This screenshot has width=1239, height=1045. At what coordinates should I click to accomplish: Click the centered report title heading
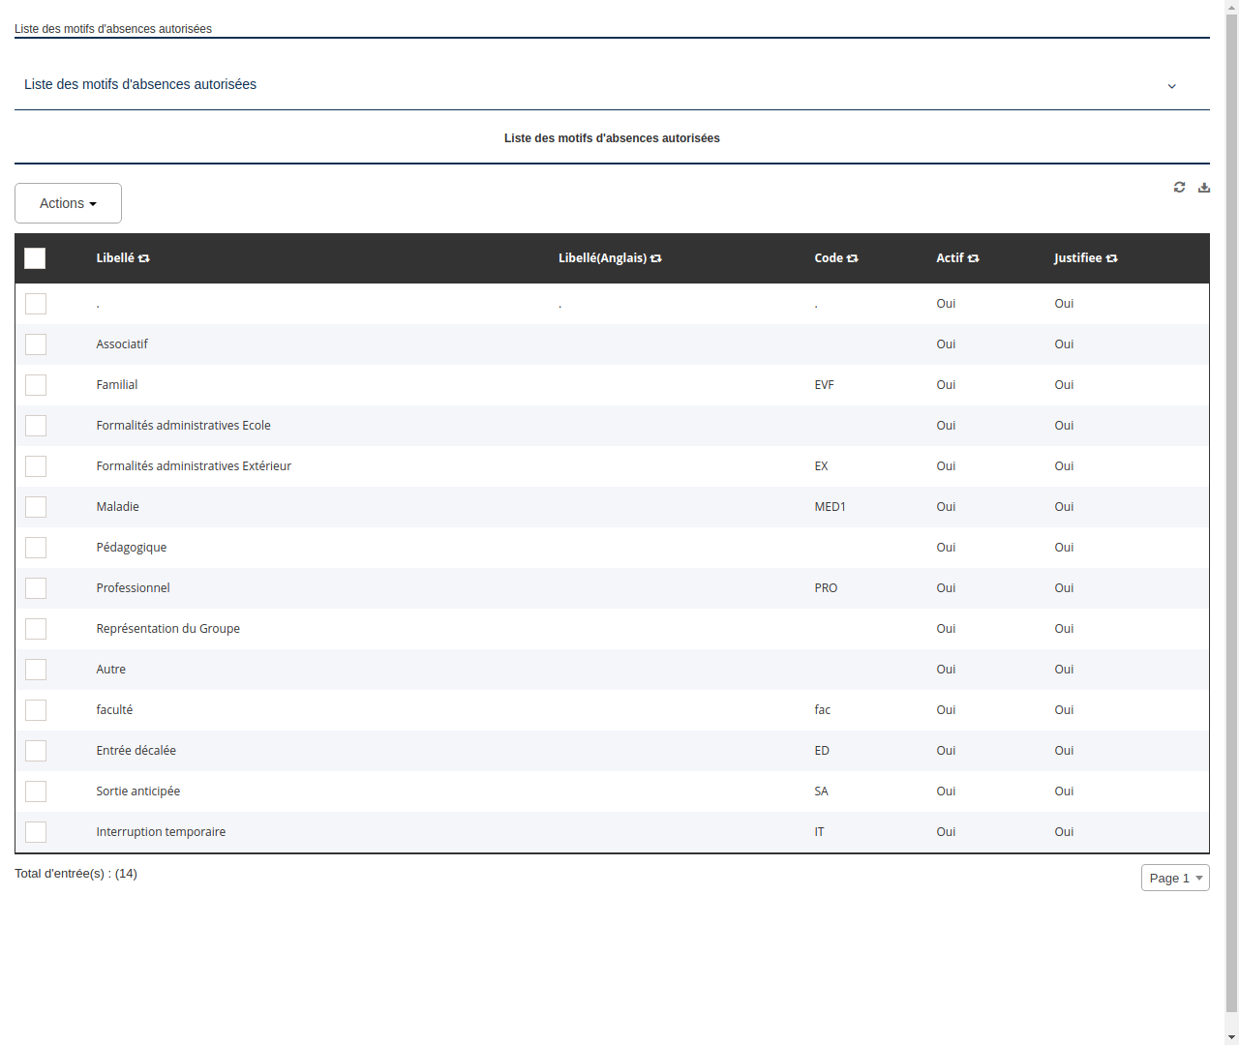point(611,137)
